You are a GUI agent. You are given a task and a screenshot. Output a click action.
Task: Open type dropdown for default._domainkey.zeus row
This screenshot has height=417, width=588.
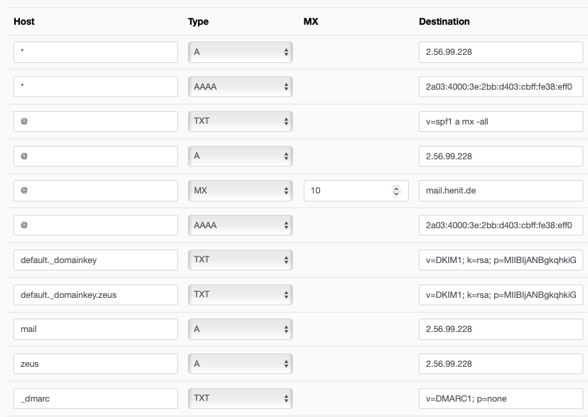(240, 295)
